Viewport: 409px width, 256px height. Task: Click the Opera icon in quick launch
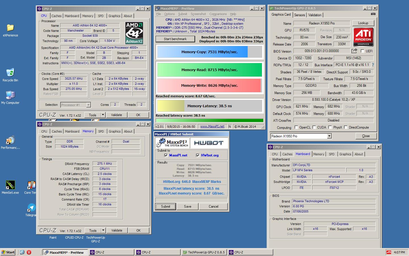[29, 252]
